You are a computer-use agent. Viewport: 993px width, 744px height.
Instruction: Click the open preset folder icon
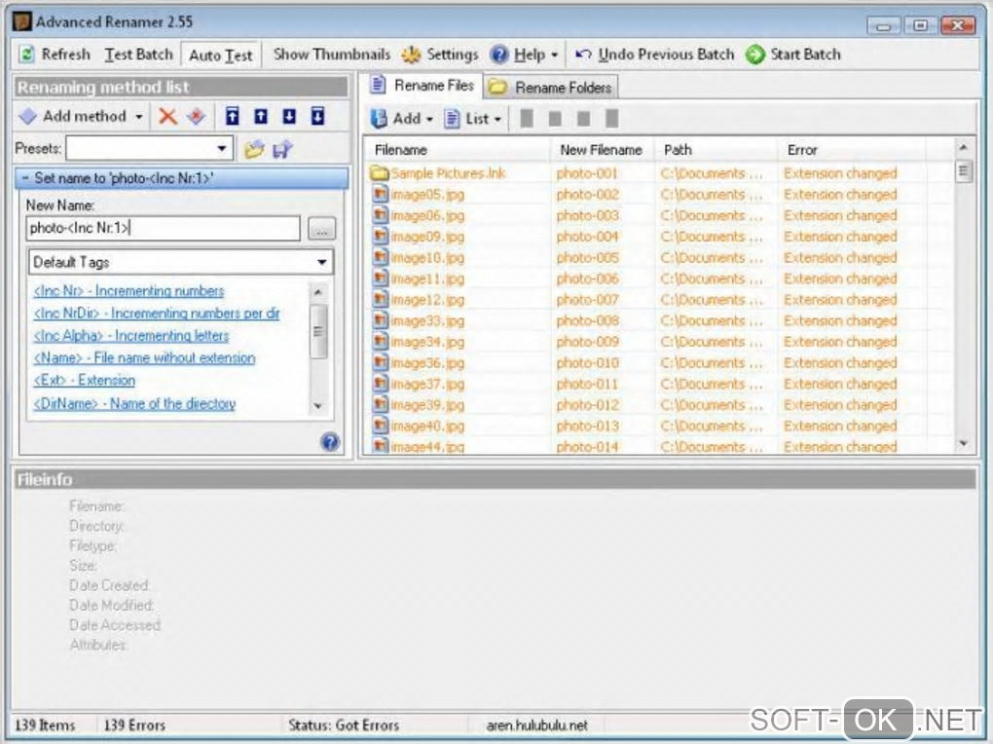255,150
